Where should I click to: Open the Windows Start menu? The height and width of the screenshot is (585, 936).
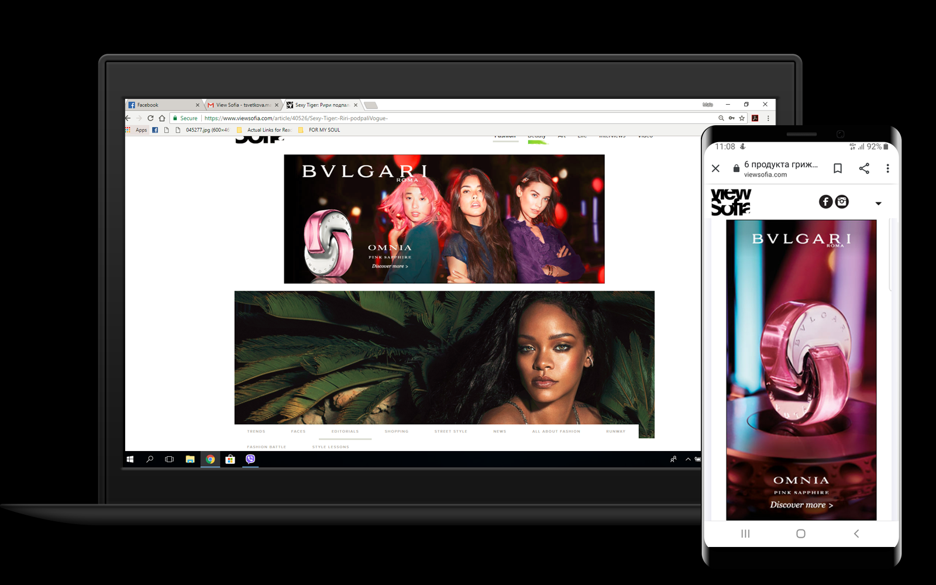coord(130,459)
